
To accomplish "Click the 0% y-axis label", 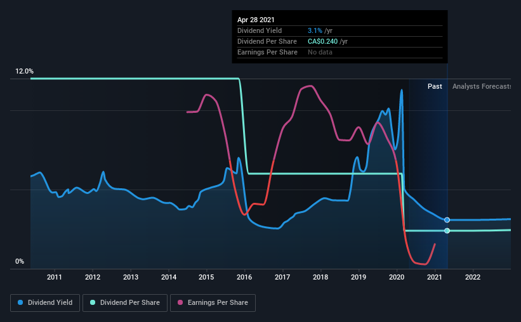I will [x=20, y=262].
